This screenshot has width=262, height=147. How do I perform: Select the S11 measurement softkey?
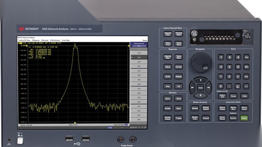[x=139, y=53]
